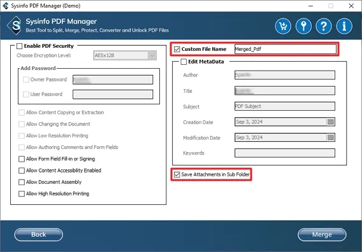Toggle Custom File Name checkbox
Image resolution: width=362 pixels, height=252 pixels.
[177, 49]
